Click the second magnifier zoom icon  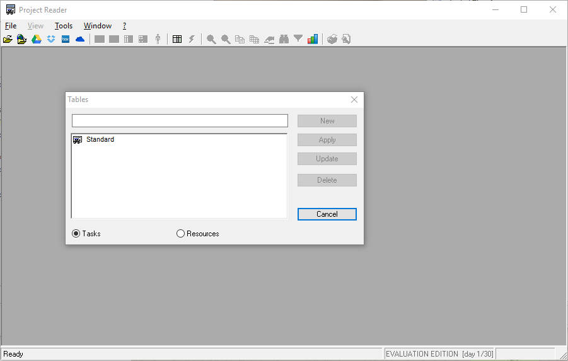(226, 39)
